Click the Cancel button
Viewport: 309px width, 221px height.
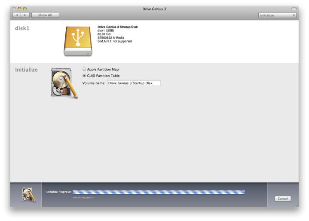pyautogui.click(x=283, y=199)
